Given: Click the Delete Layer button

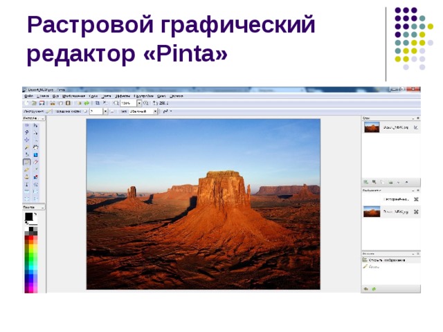Looking at the screenshot, I should point(374,182).
